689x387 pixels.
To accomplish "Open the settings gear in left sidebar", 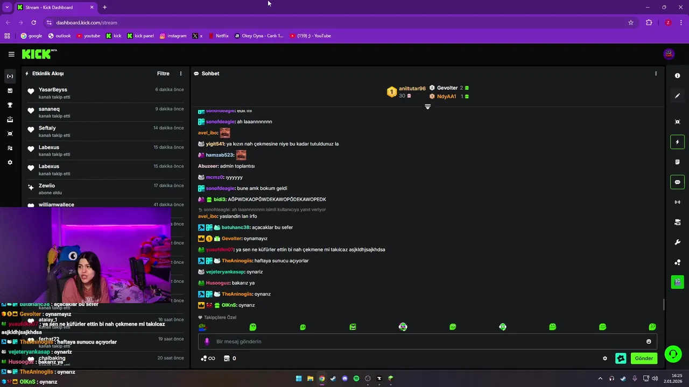I will (10, 162).
